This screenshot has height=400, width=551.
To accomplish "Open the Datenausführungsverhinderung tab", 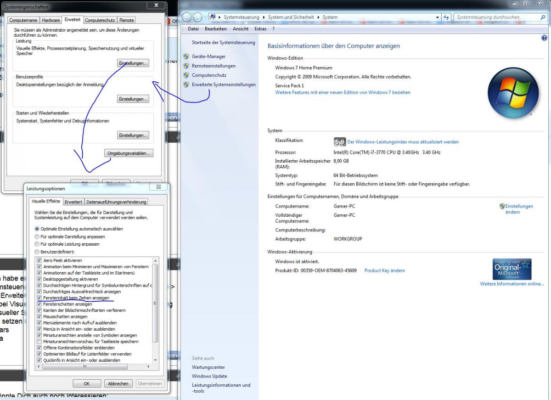I will pyautogui.click(x=116, y=202).
